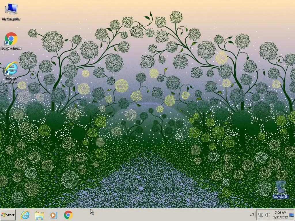Click the volume speaker tray icon

267,215
